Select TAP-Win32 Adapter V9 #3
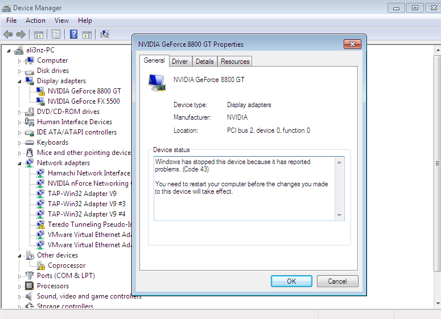The image size is (441, 319). pyautogui.click(x=86, y=204)
